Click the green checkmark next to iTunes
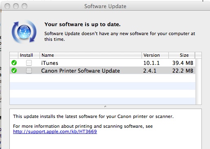Image resolution: width=210 pixels, height=149 pixels. click(x=14, y=63)
